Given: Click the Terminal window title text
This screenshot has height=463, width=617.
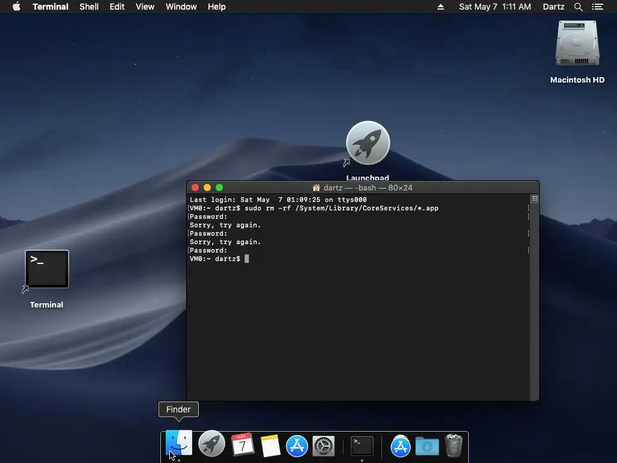Looking at the screenshot, I should (x=368, y=188).
